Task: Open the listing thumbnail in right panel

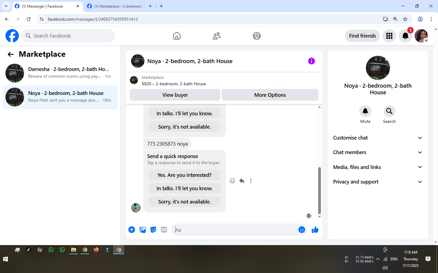Action: pos(378,68)
